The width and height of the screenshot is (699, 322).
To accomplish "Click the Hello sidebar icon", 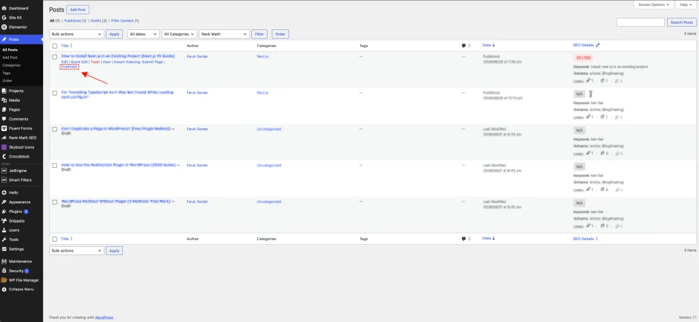I will pos(4,193).
